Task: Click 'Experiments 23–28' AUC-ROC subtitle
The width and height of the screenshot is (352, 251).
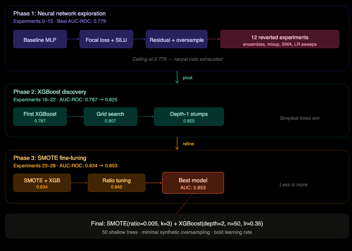Action: [65, 166]
